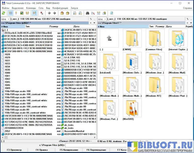Open the Команды menu
This screenshot has width=194, height=153.
point(31,8)
